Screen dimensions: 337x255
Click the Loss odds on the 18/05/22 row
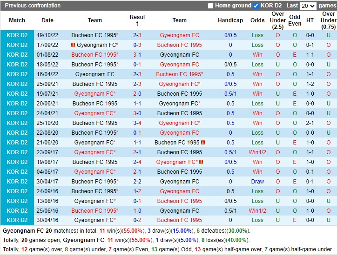click(257, 65)
